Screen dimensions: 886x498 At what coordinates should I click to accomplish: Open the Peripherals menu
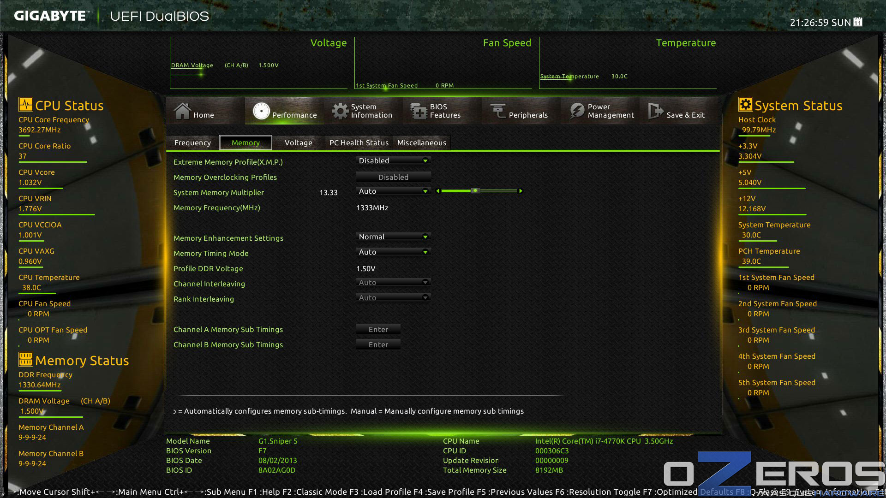tap(521, 111)
